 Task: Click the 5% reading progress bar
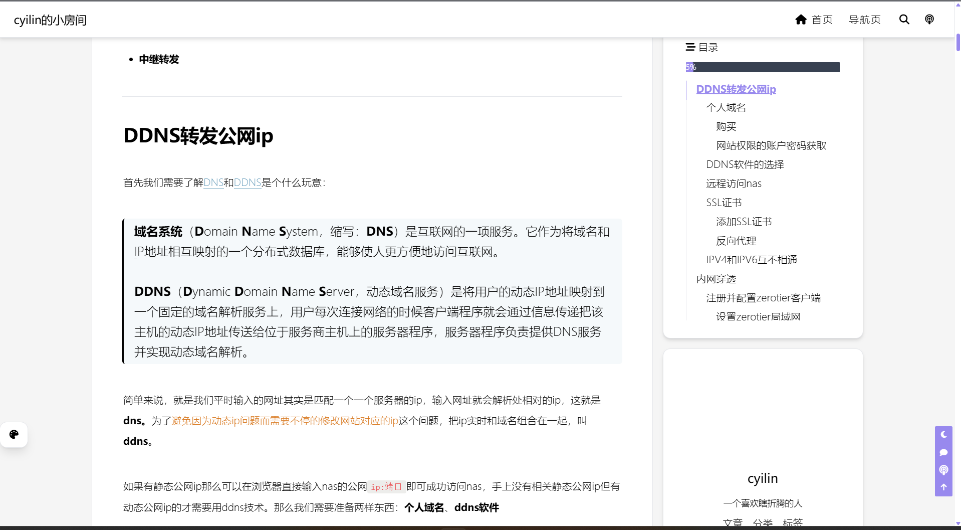762,67
